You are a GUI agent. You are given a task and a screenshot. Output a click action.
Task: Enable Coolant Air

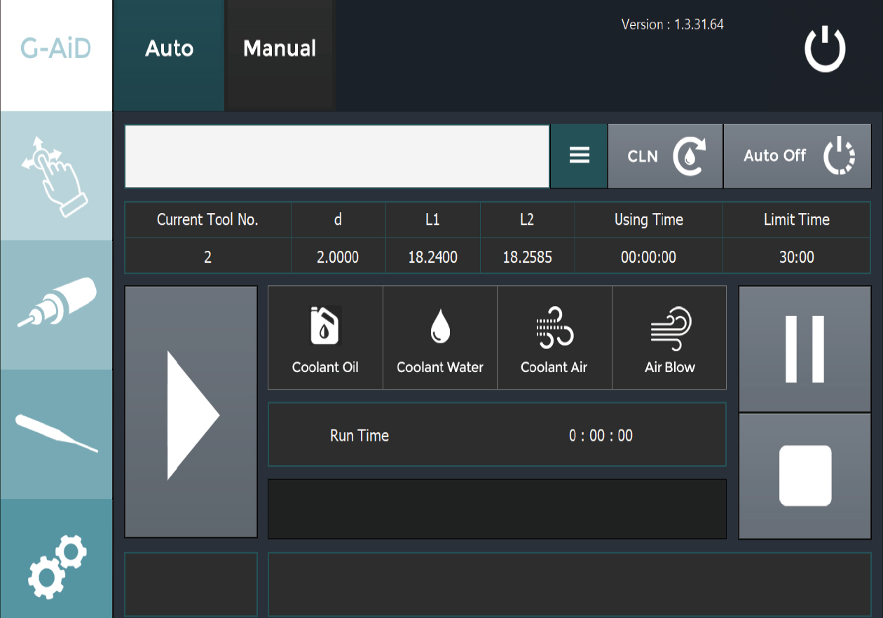tap(554, 338)
